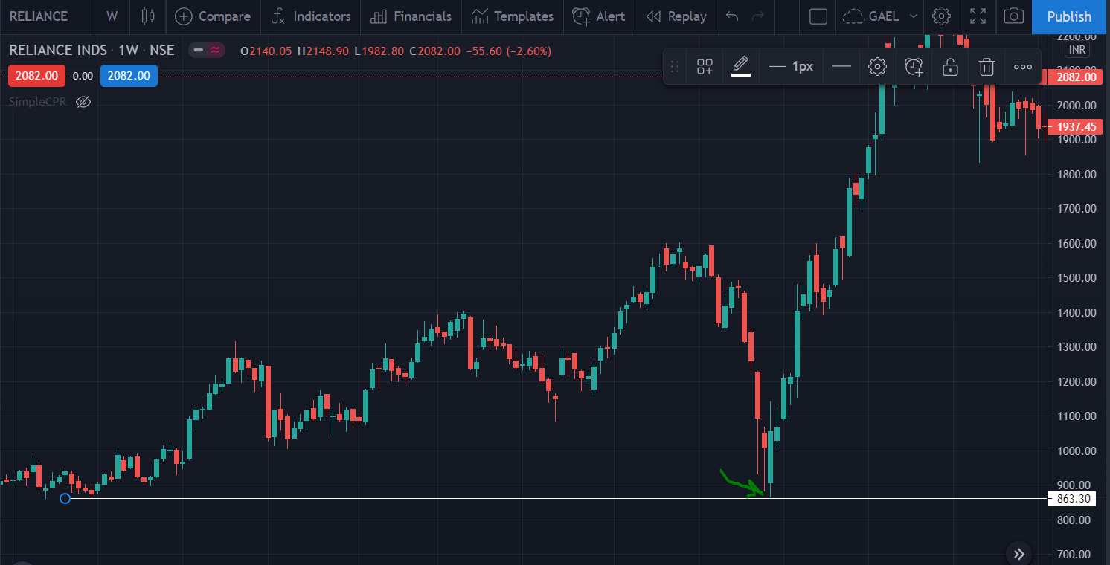This screenshot has width=1110, height=565.
Task: Delete the selected drawing with trash icon
Action: [987, 66]
